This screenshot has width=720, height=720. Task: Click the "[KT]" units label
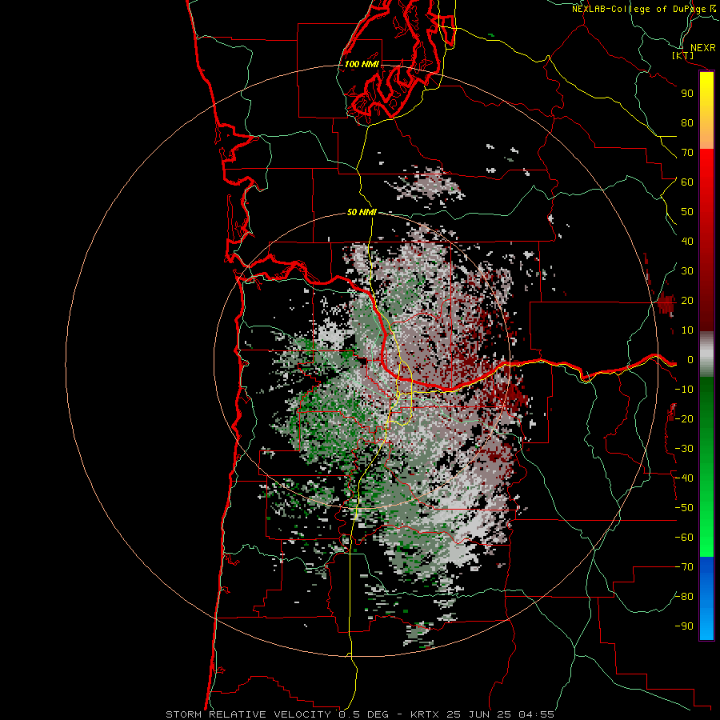coord(683,55)
